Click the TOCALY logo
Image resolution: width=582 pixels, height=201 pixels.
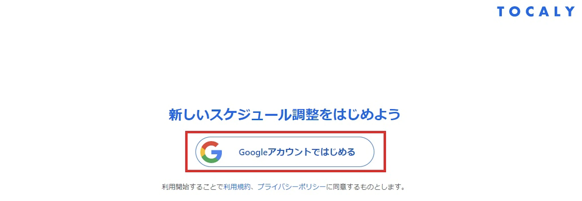click(x=536, y=12)
